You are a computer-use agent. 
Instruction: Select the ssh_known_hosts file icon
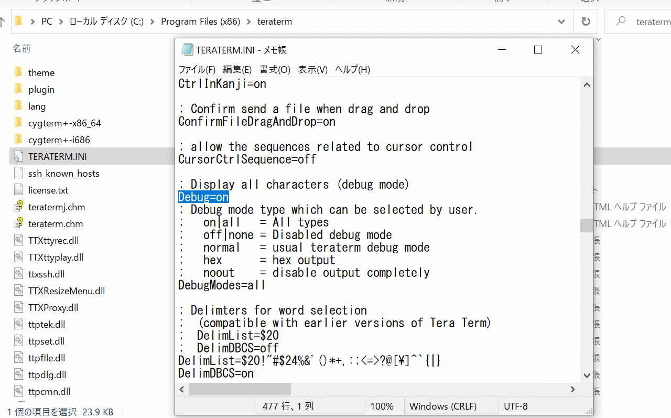point(18,173)
